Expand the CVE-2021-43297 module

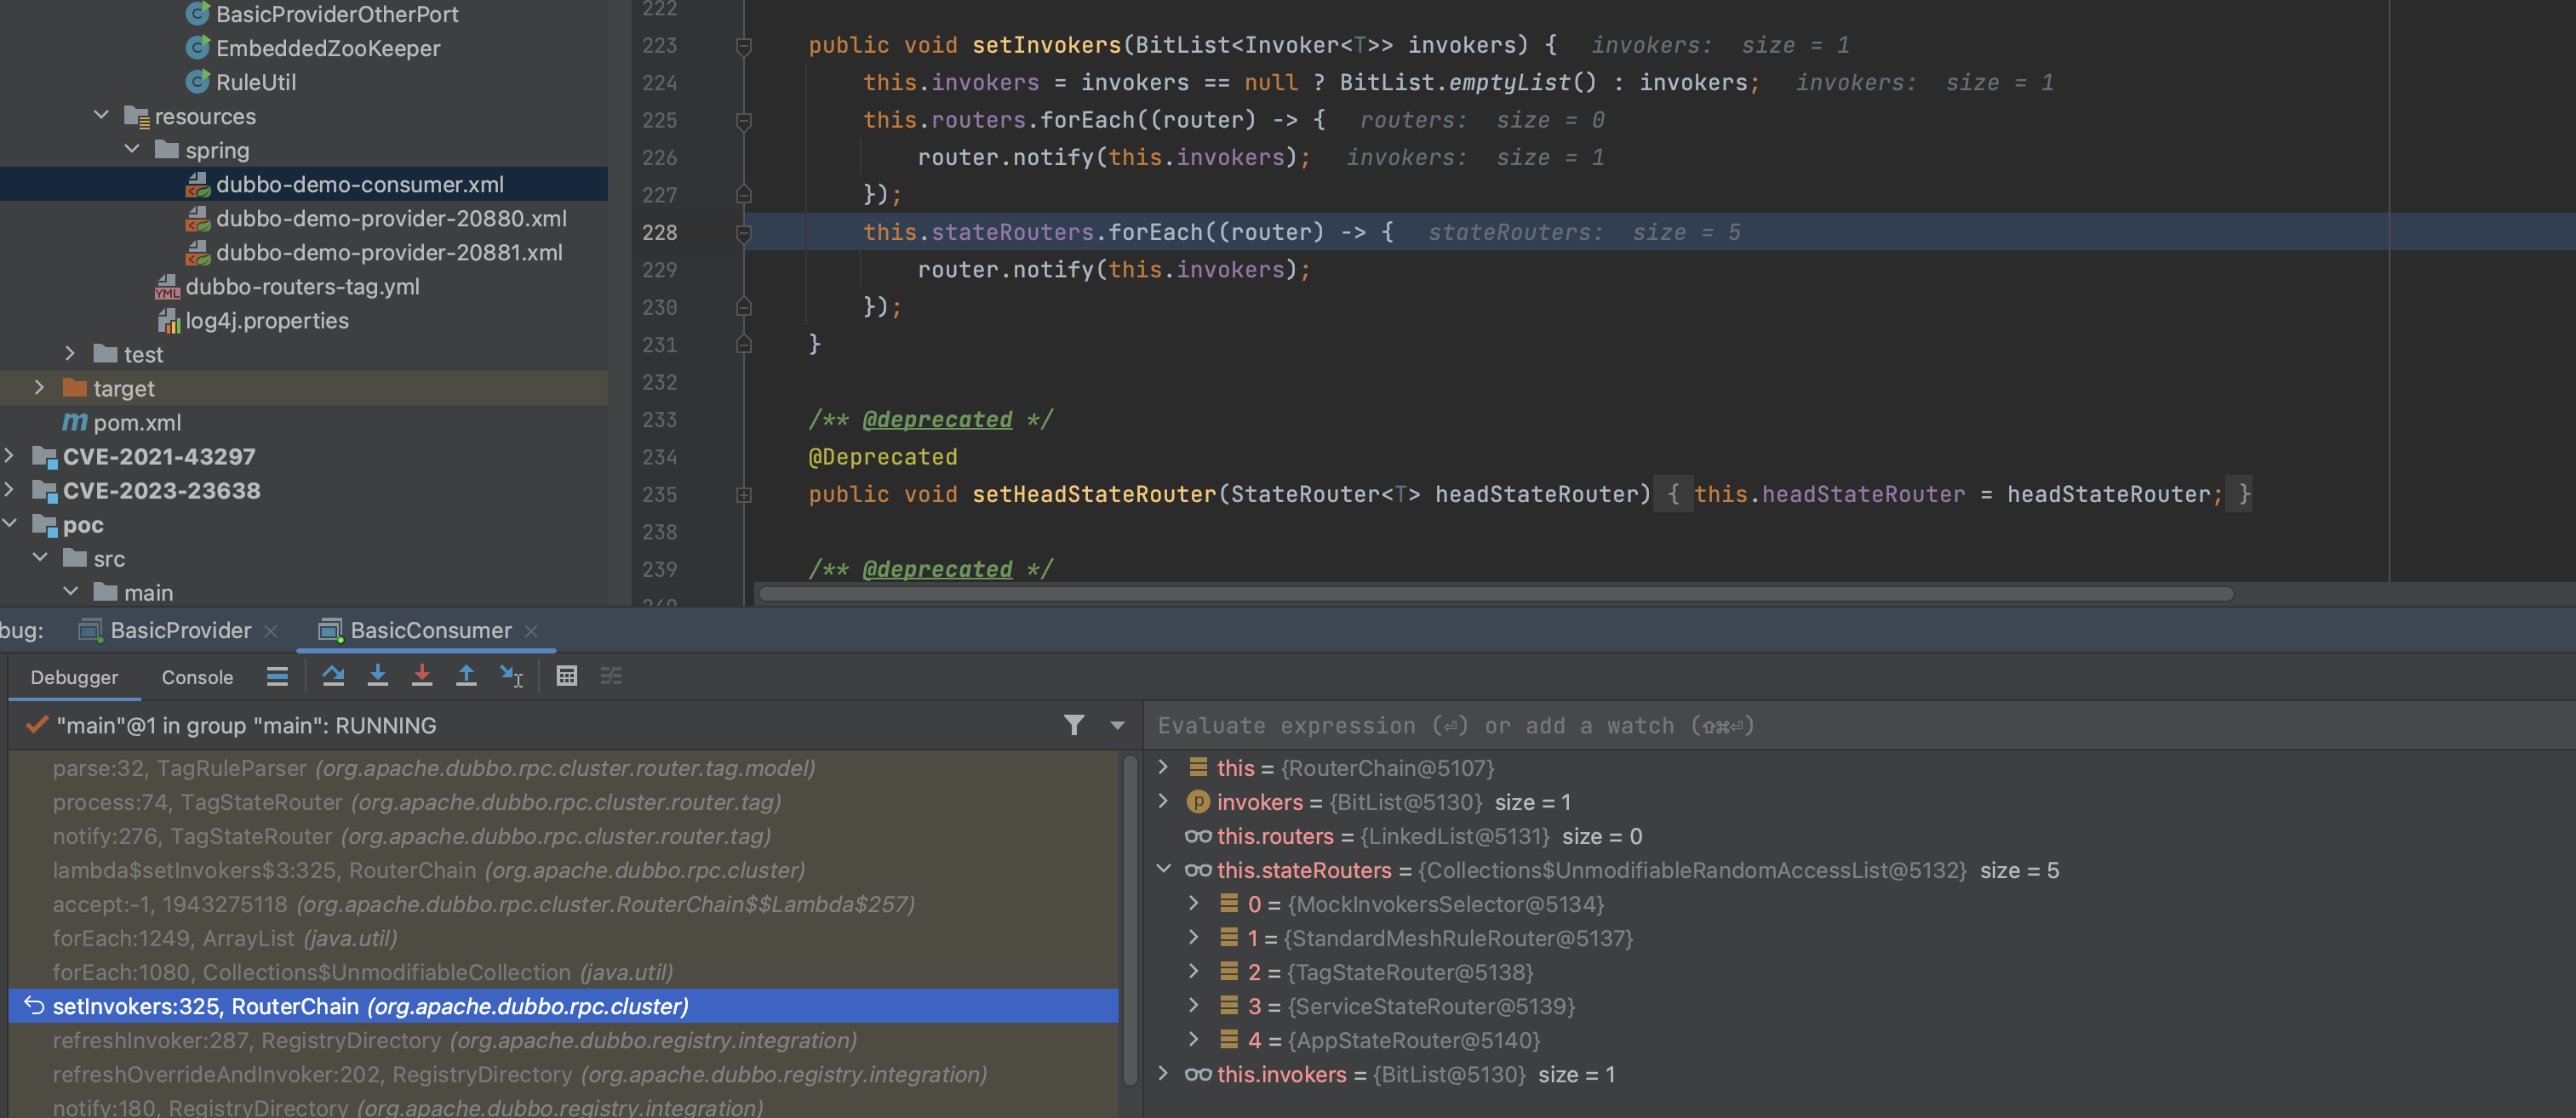tap(9, 455)
